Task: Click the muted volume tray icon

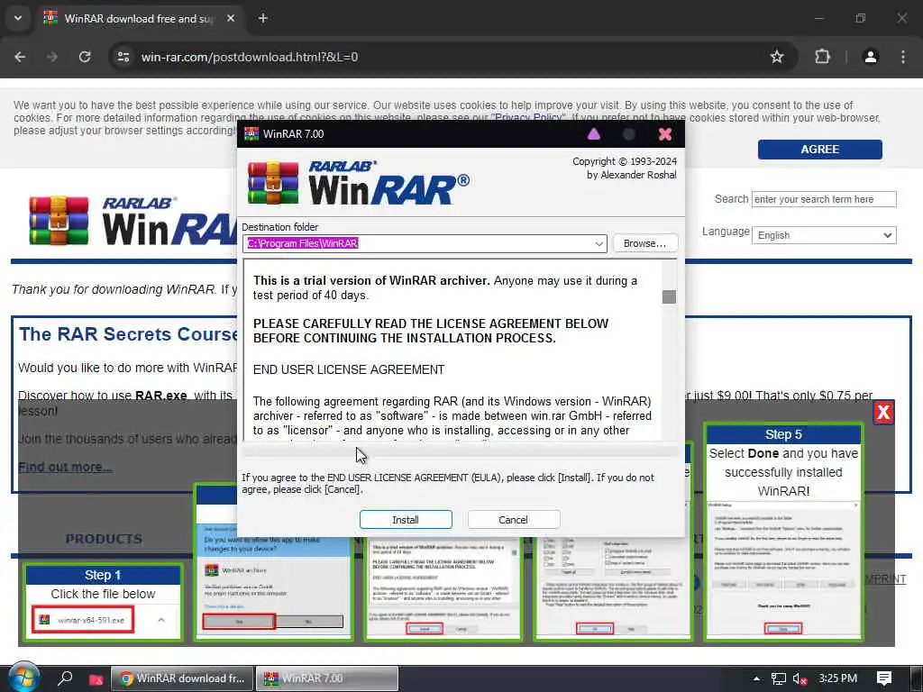Action: click(x=800, y=678)
